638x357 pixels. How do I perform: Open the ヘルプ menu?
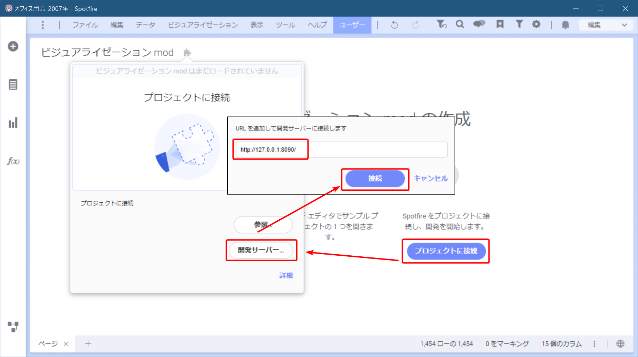317,25
